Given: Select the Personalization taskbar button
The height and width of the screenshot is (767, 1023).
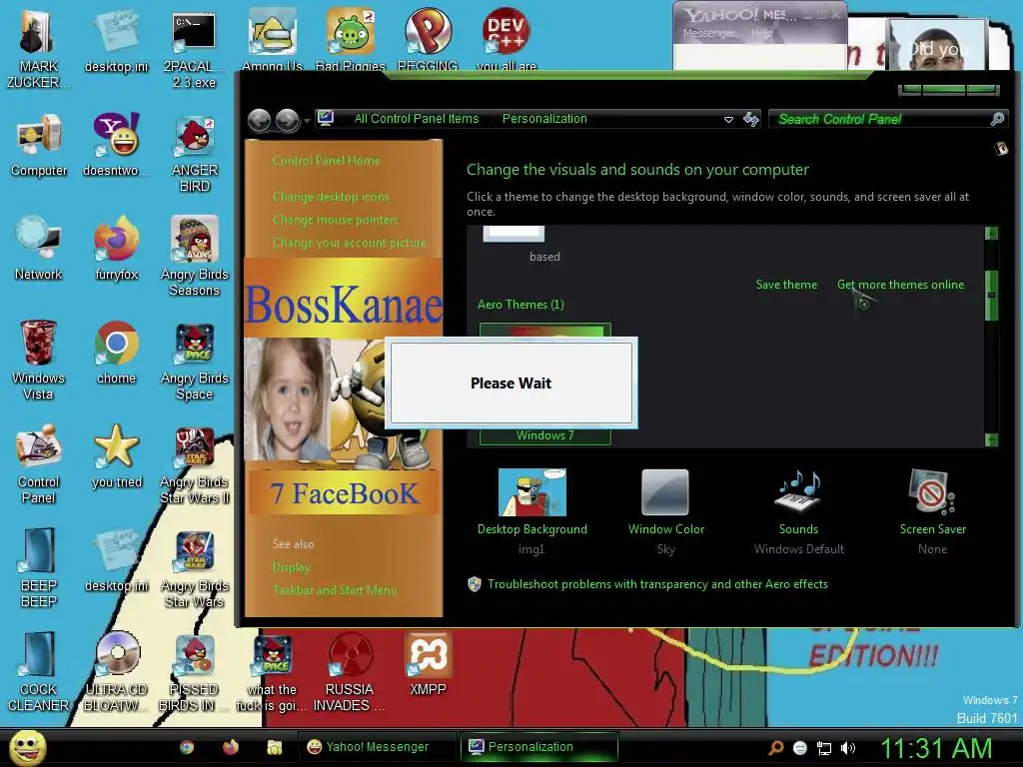Looking at the screenshot, I should coord(538,747).
